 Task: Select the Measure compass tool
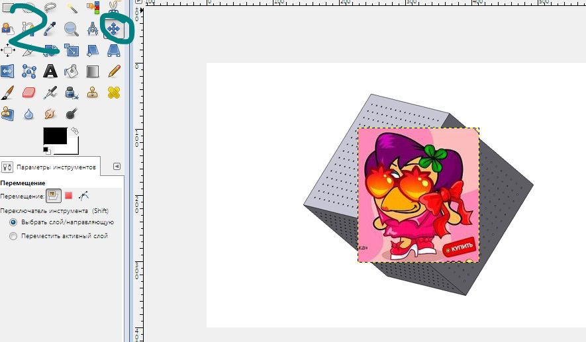(92, 28)
